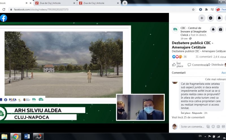Click the plus Create button
Image resolution: width=226 pixels, height=140 pixels.
click(201, 18)
